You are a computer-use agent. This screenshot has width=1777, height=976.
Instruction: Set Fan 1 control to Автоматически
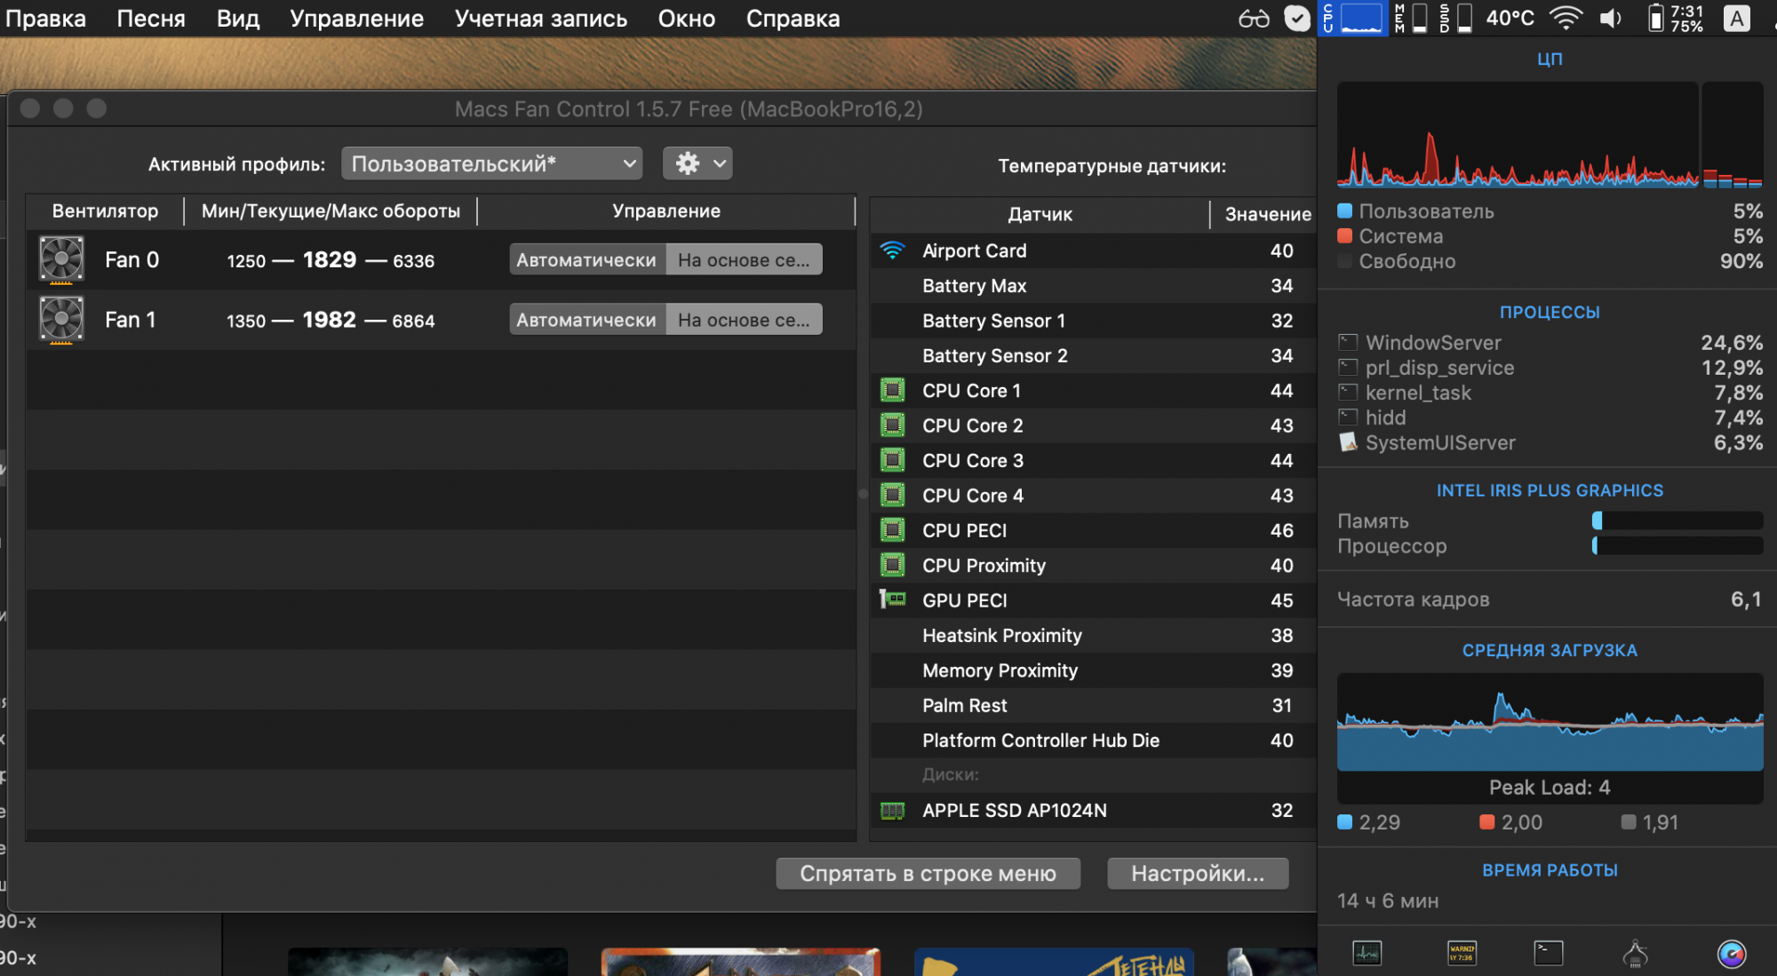coord(586,320)
